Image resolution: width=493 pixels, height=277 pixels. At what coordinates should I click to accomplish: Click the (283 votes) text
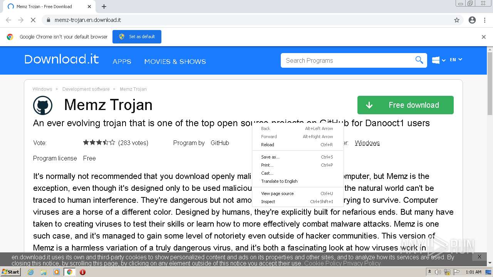pos(133,143)
